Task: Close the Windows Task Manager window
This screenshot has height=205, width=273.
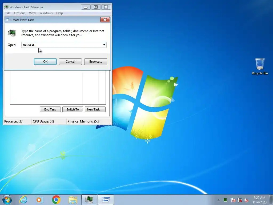Action: pos(106,7)
